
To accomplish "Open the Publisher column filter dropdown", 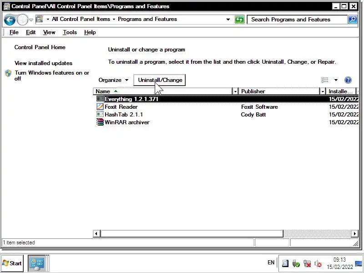I will [323, 91].
